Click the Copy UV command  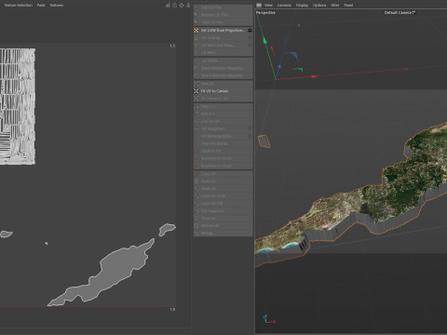(223, 174)
